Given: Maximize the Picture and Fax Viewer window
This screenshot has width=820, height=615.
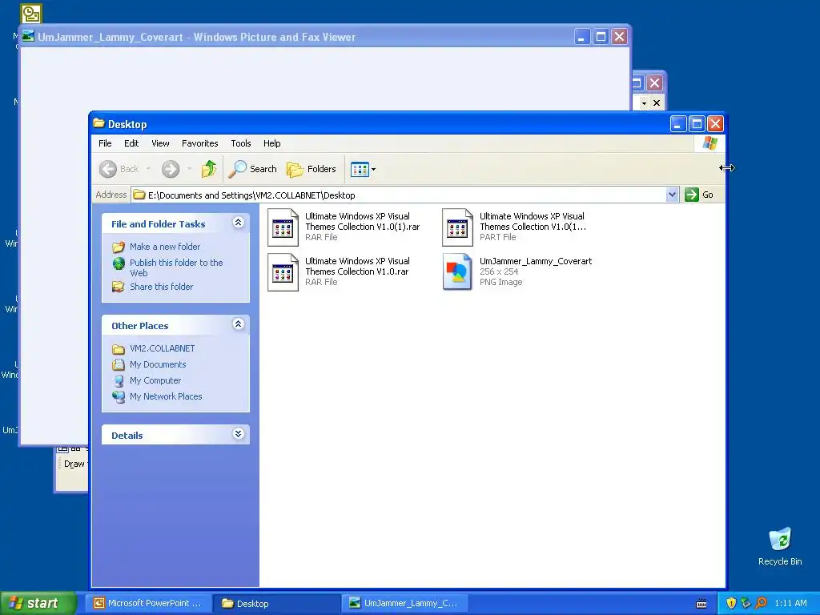Looking at the screenshot, I should [x=601, y=37].
